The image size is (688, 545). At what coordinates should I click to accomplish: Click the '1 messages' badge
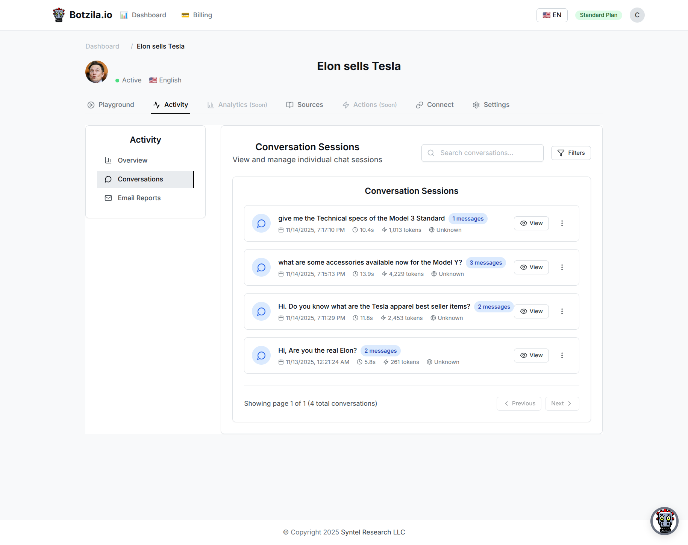(468, 219)
